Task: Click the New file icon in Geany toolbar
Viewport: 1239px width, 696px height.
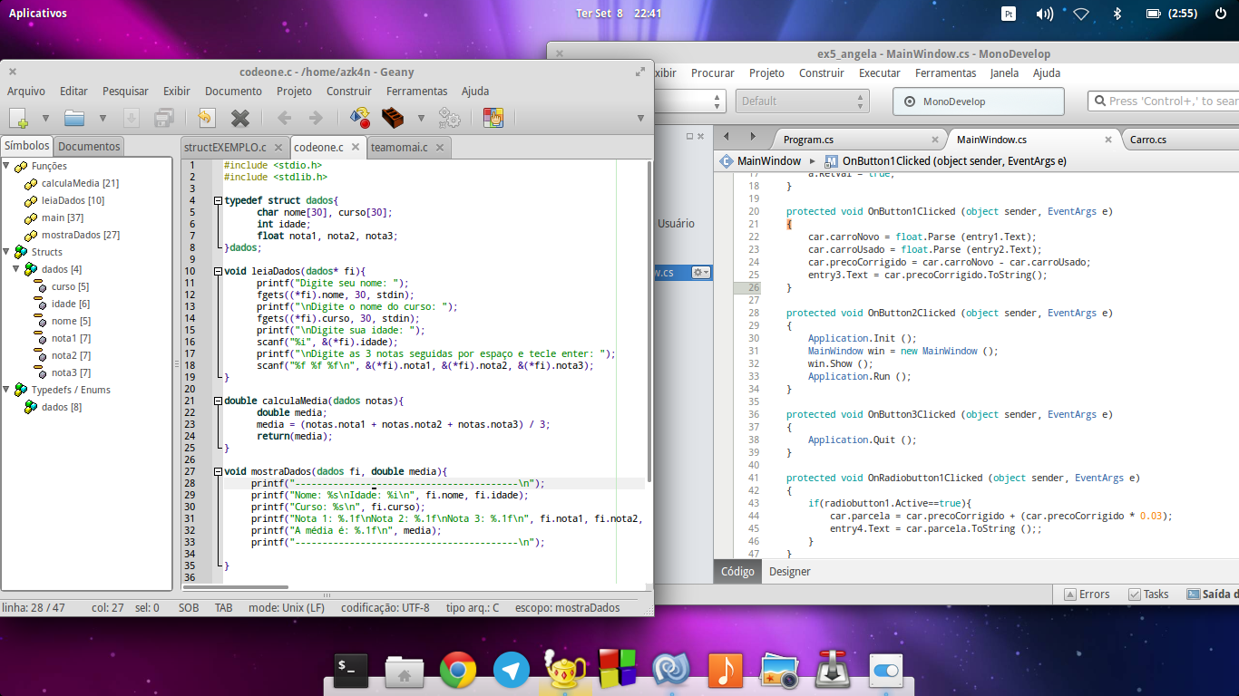Action: tap(19, 117)
